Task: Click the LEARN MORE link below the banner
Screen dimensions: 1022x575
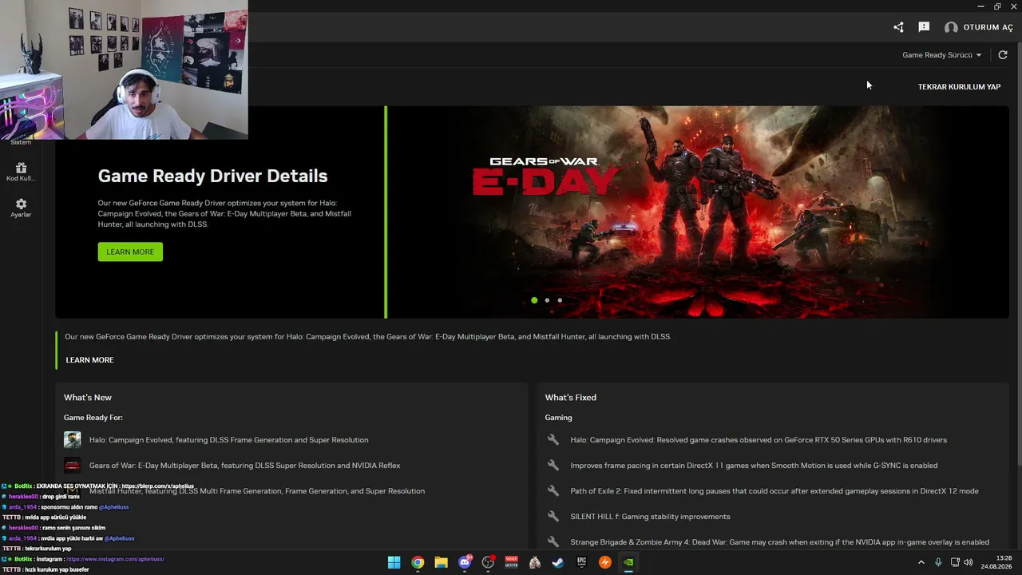Action: point(89,360)
